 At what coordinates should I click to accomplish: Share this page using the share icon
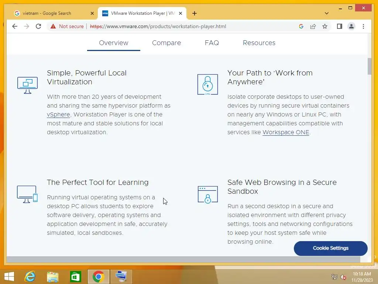coord(313,26)
